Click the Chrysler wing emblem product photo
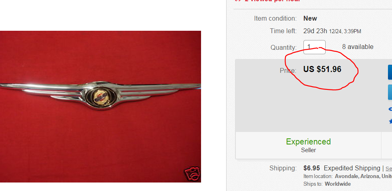Image resolution: width=392 pixels, height=191 pixels. coord(100,106)
